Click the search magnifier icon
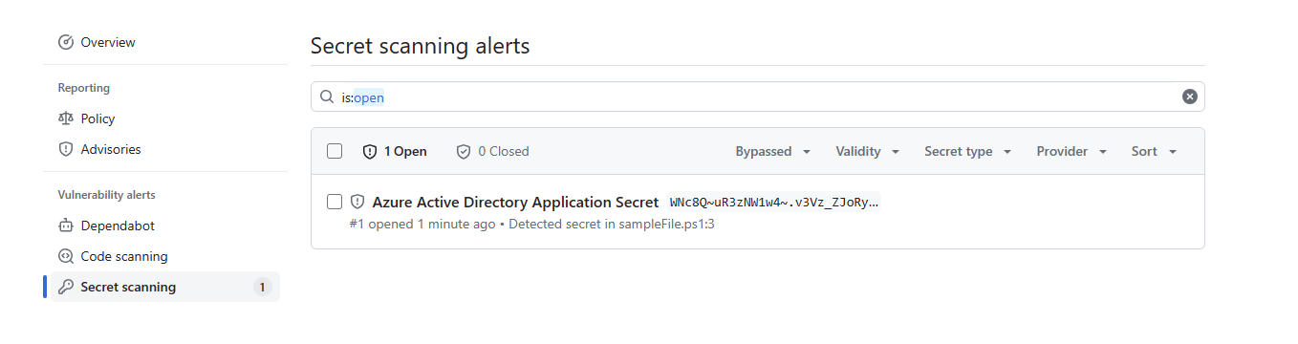1298x344 pixels. coord(327,97)
